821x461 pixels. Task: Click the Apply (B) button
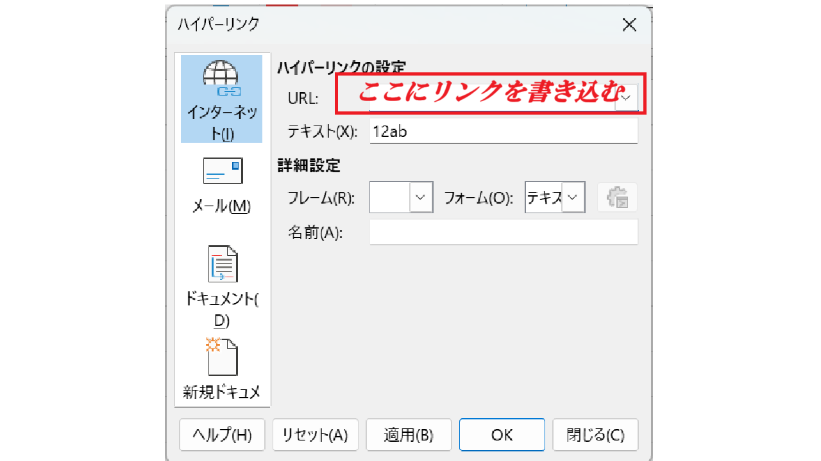[x=409, y=435]
